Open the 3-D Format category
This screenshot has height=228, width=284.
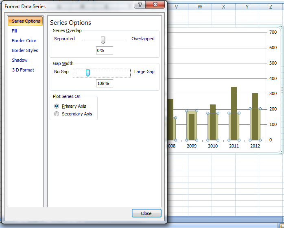[x=23, y=70]
